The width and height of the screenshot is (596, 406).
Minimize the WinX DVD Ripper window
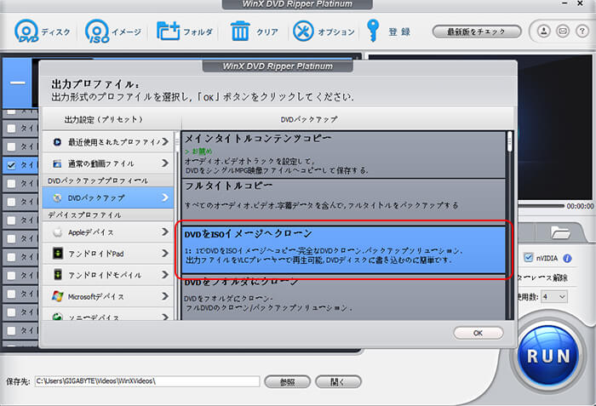(564, 3)
